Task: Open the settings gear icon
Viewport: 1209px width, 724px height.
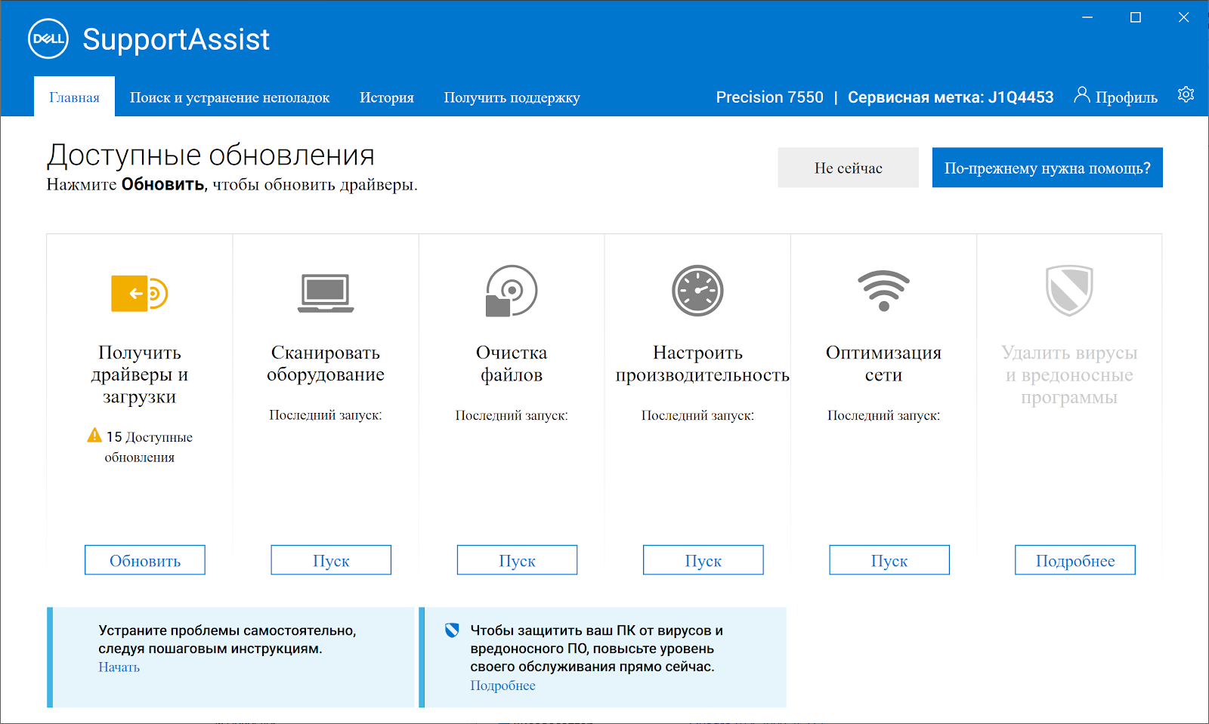Action: tap(1186, 94)
